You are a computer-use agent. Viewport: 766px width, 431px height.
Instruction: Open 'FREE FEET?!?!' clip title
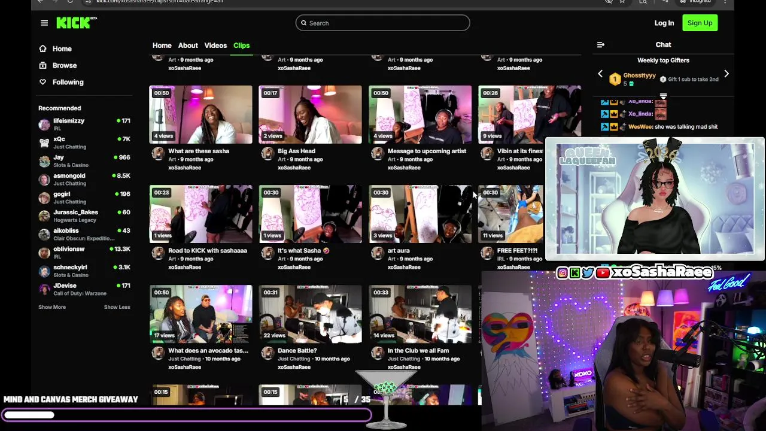[x=518, y=250]
